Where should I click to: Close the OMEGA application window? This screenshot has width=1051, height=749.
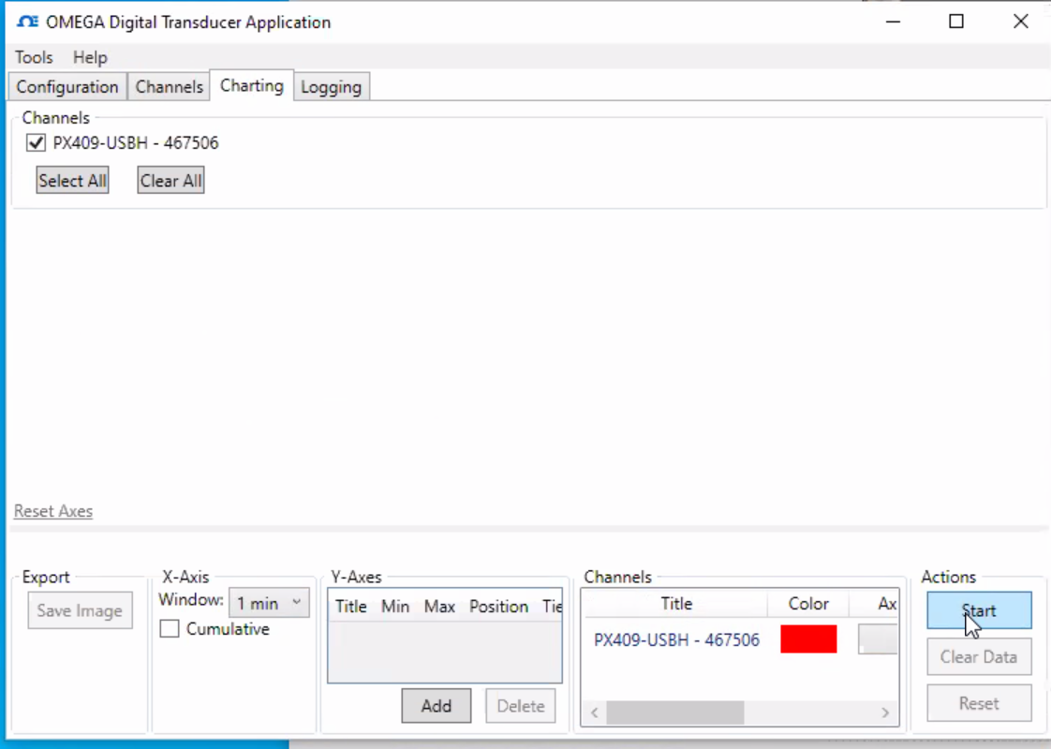pos(1021,22)
